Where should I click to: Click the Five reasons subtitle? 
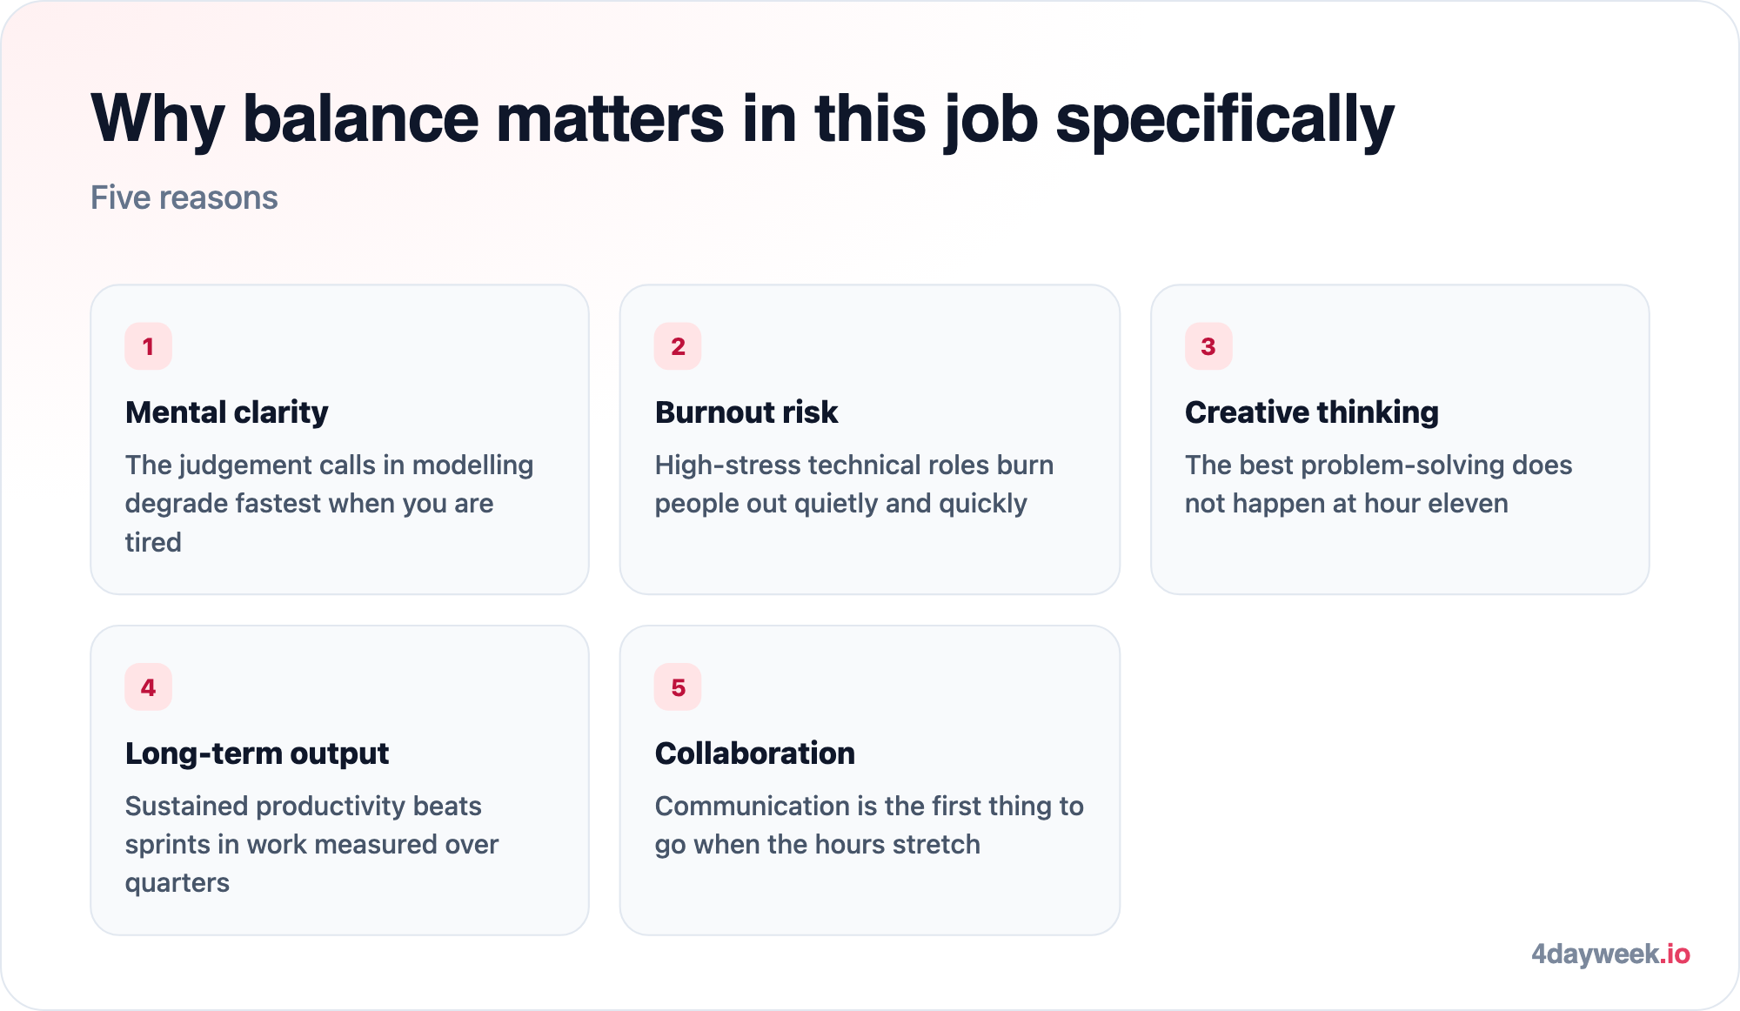[x=184, y=198]
